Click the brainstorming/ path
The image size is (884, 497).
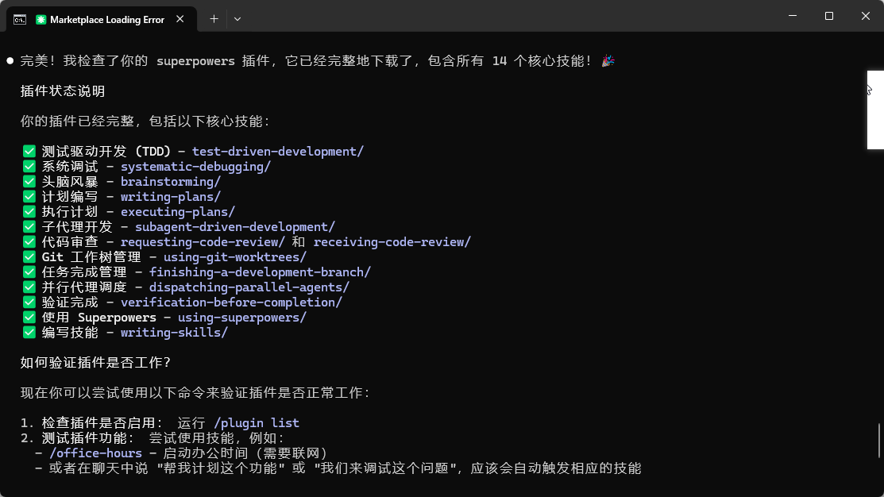point(171,182)
